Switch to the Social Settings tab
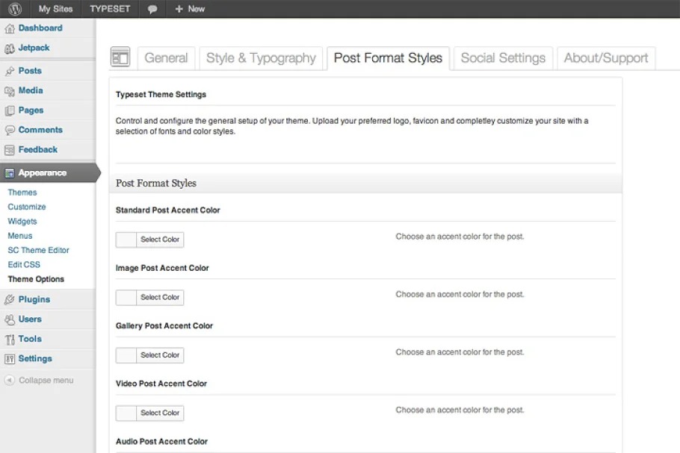Viewport: 680px width, 453px height. pos(503,58)
